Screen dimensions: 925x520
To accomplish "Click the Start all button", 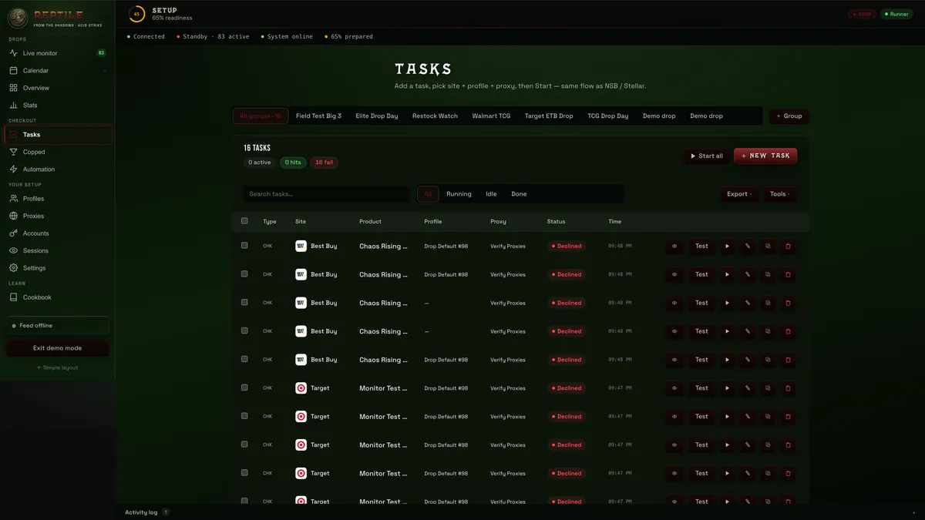I will tap(707, 156).
